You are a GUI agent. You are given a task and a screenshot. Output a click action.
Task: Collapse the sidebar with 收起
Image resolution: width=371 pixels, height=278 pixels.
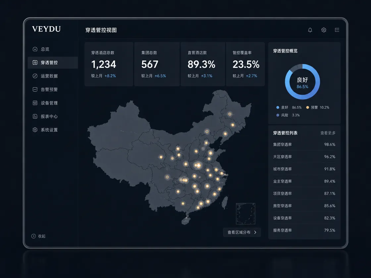coord(38,236)
